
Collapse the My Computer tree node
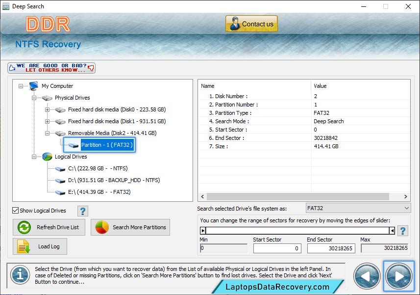(x=21, y=86)
